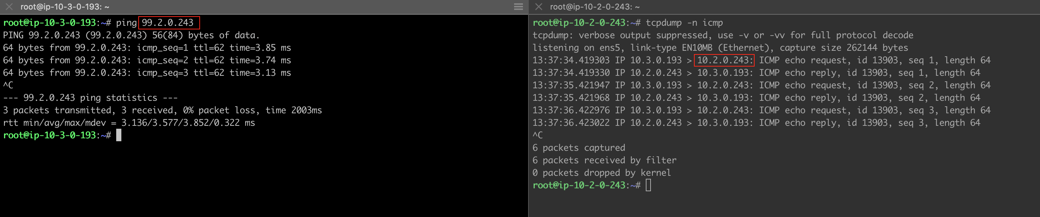Click the icmp_seq=1 ping reply line
Image resolution: width=1040 pixels, height=217 pixels.
tap(147, 48)
